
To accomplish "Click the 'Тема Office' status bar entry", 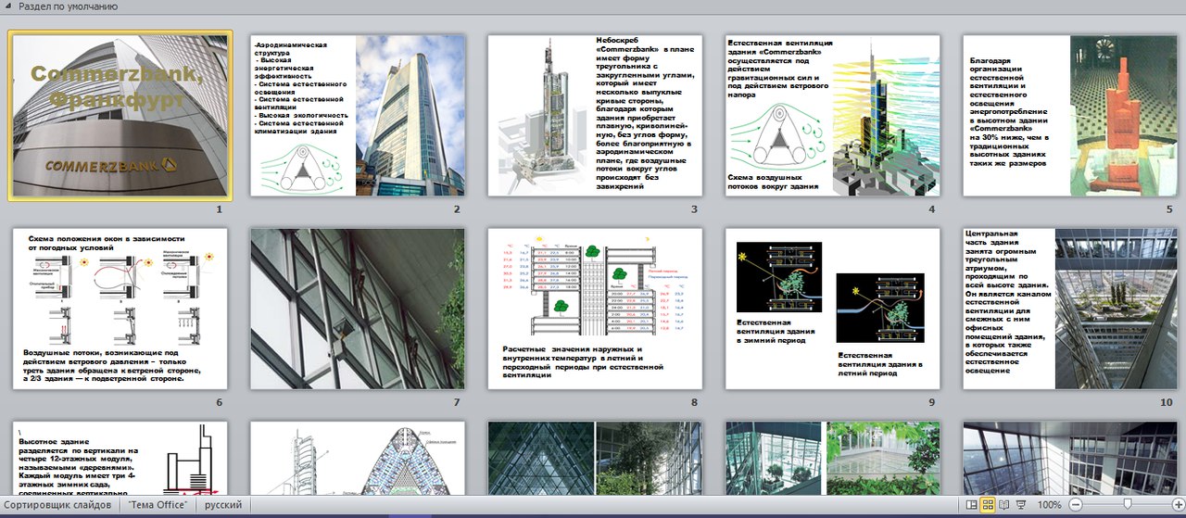I will (158, 505).
